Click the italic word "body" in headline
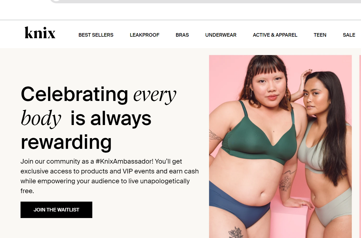Screen dimensions: 361x238 tap(41, 119)
